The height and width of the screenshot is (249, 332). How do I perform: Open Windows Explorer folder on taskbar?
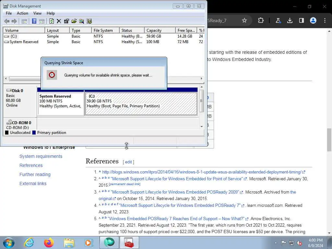[69, 243]
